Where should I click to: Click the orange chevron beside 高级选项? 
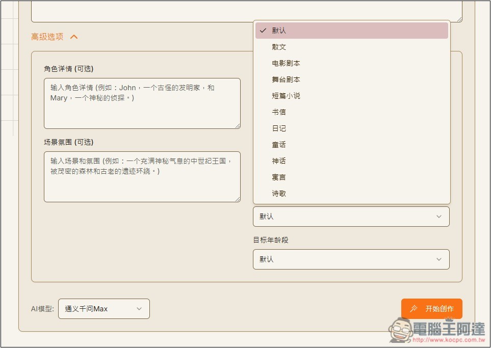[x=74, y=37]
